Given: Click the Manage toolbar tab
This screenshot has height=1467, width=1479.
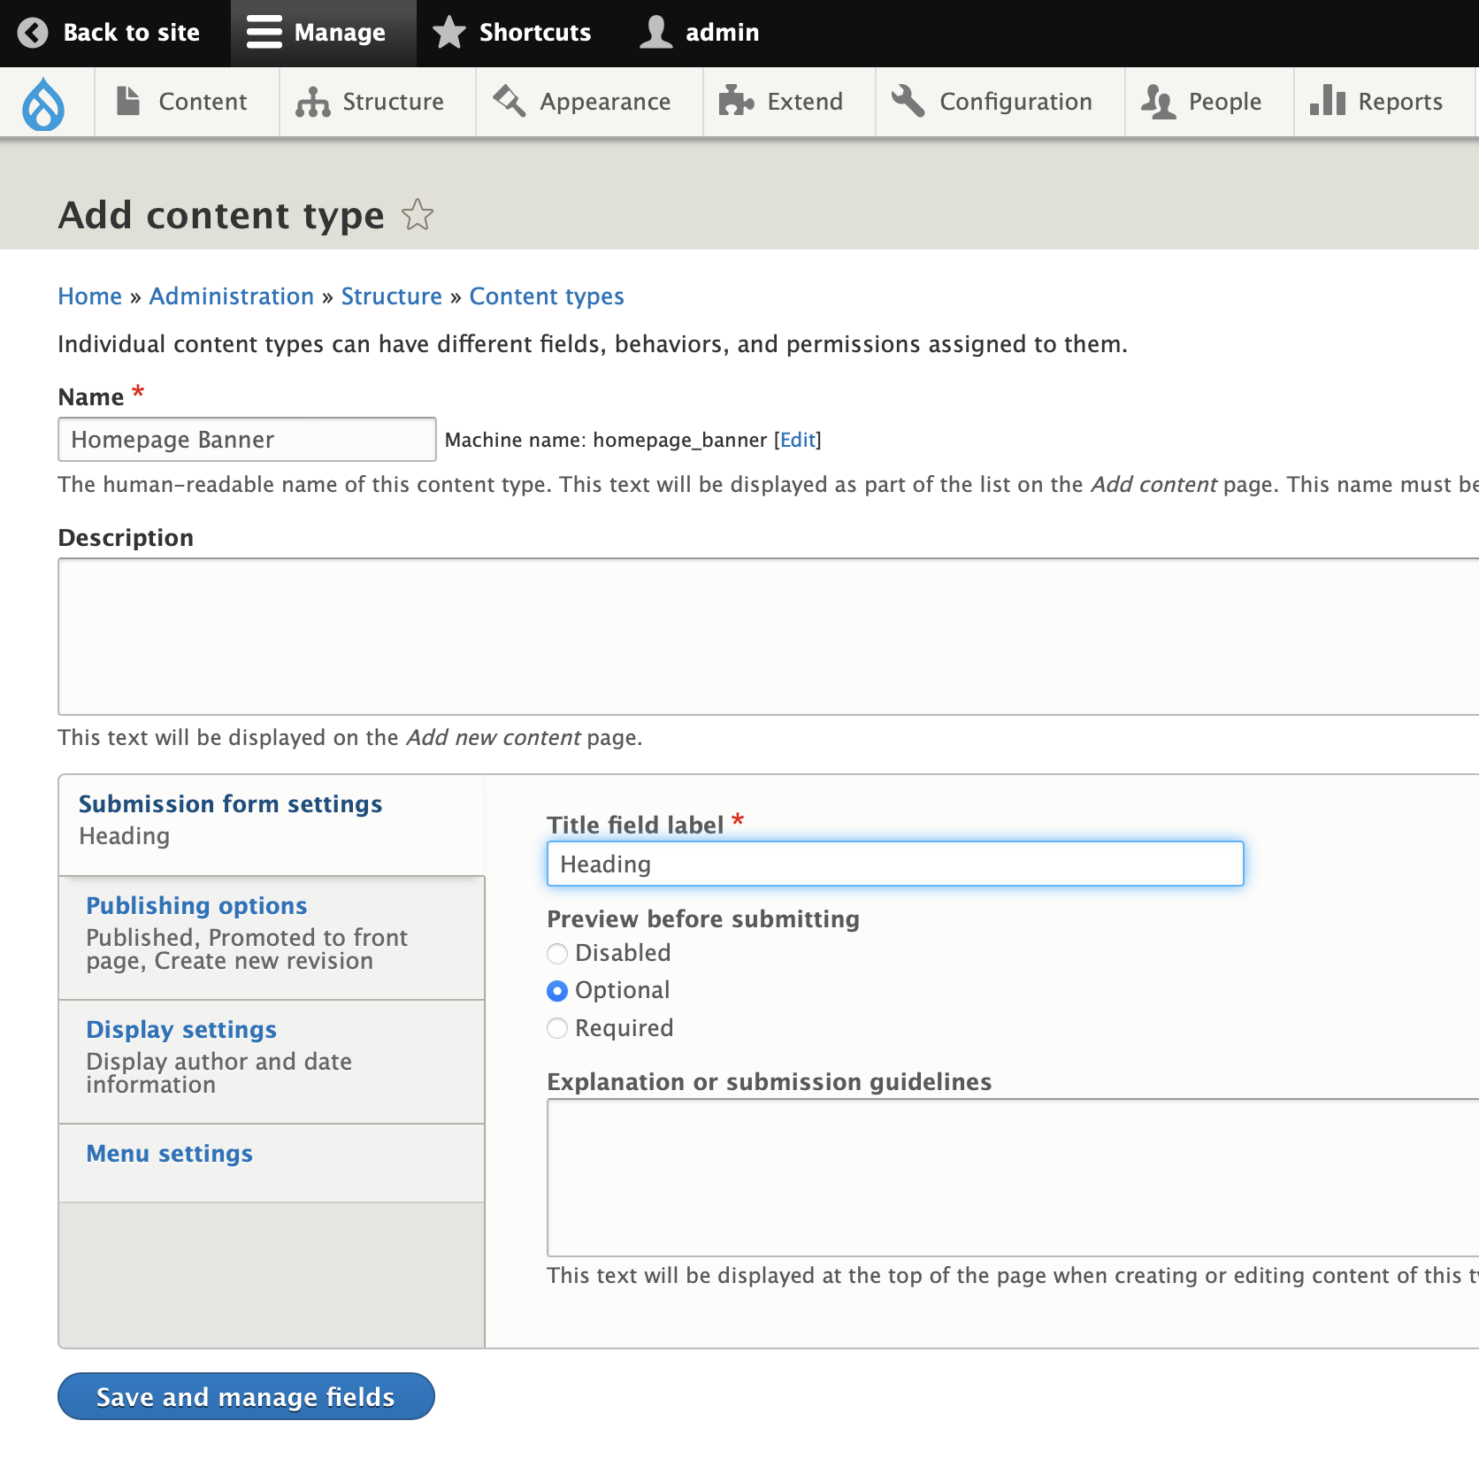Looking at the screenshot, I should tap(324, 33).
